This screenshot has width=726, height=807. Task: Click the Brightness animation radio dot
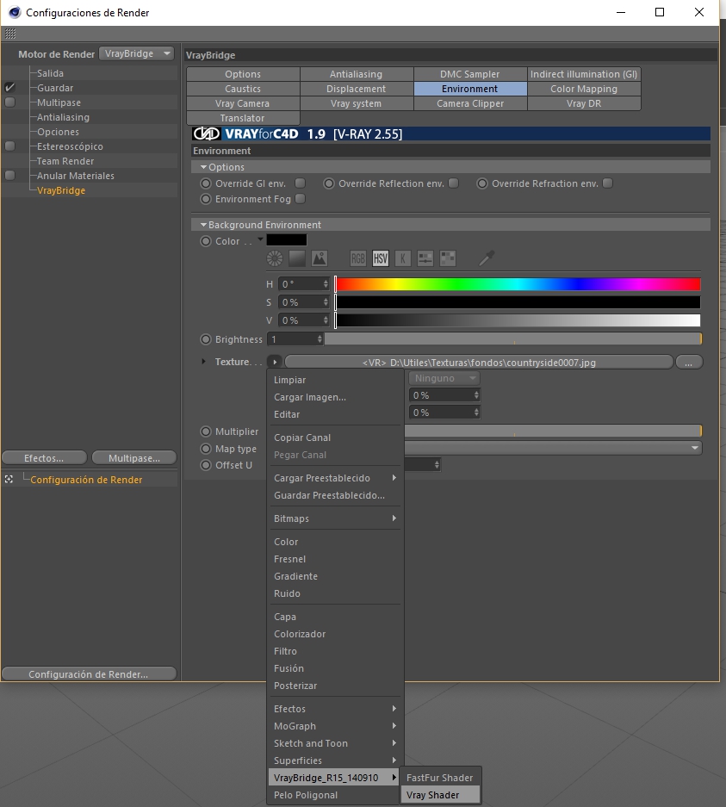(x=206, y=339)
